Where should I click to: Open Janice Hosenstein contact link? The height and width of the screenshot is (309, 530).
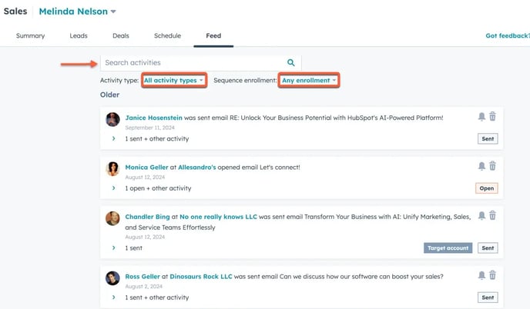[x=153, y=118]
